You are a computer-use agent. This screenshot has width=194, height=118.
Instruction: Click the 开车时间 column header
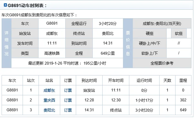point(116,80)
